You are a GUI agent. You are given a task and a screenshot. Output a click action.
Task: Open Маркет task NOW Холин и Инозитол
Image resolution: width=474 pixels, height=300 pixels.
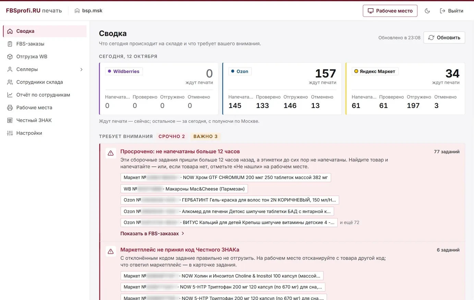(x=222, y=276)
